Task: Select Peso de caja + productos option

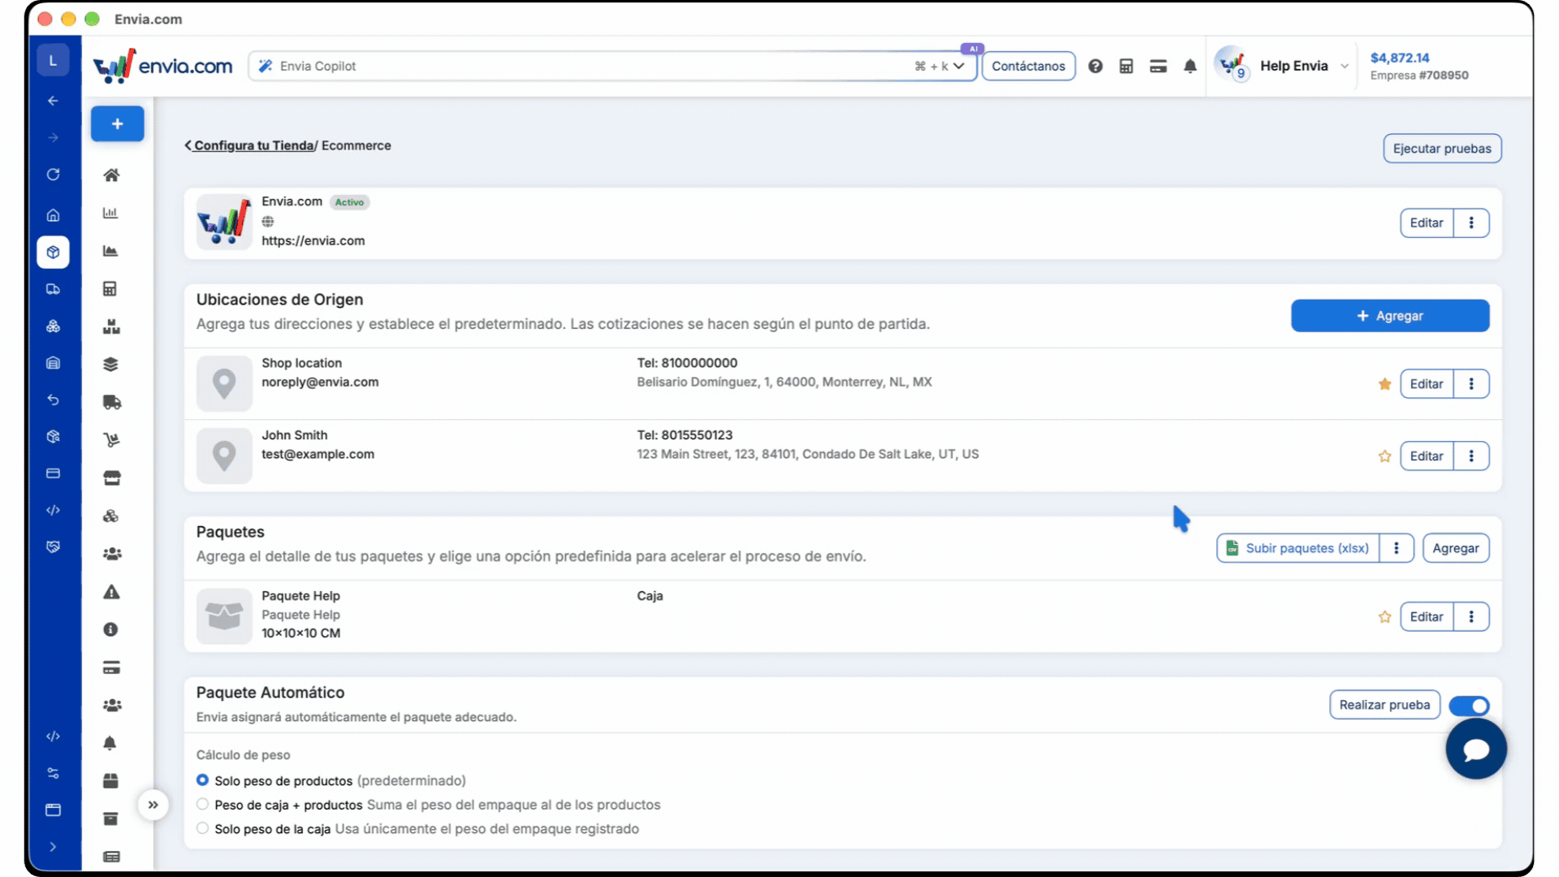Action: coord(202,804)
